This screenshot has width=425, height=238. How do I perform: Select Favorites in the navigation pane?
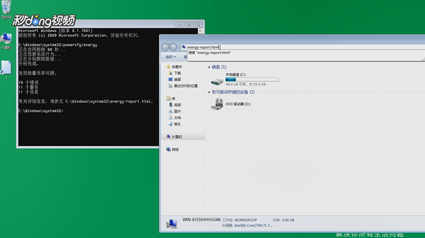point(174,67)
